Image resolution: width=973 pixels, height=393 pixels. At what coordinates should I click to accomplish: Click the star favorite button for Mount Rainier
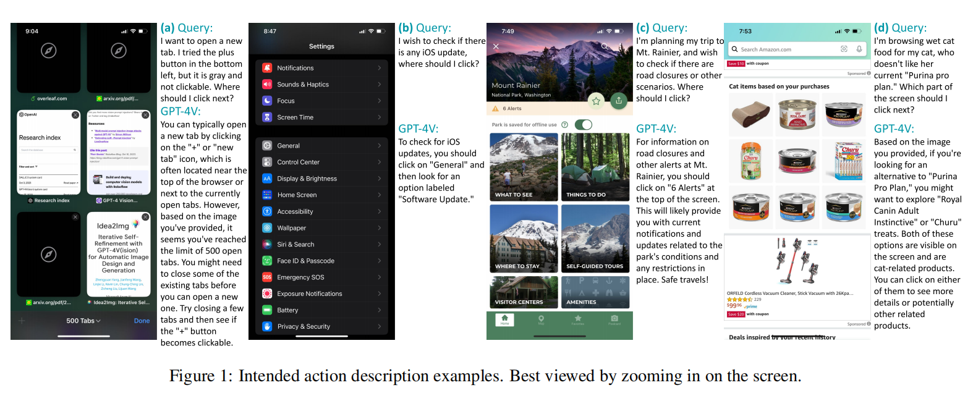point(596,100)
